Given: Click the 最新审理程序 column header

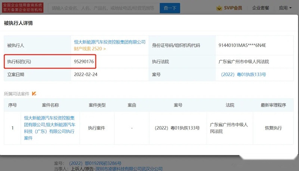Looking at the screenshot, I should 273,105.
